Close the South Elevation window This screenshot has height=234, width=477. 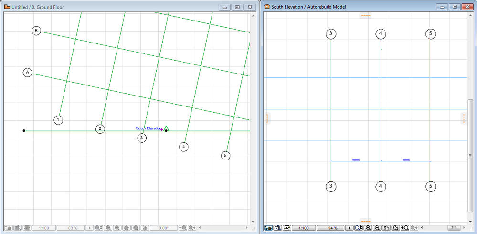point(467,7)
